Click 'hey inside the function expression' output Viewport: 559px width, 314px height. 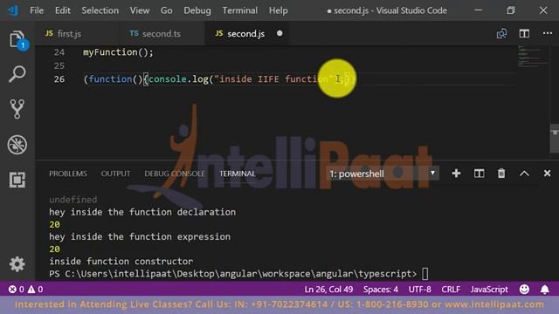[x=140, y=236]
